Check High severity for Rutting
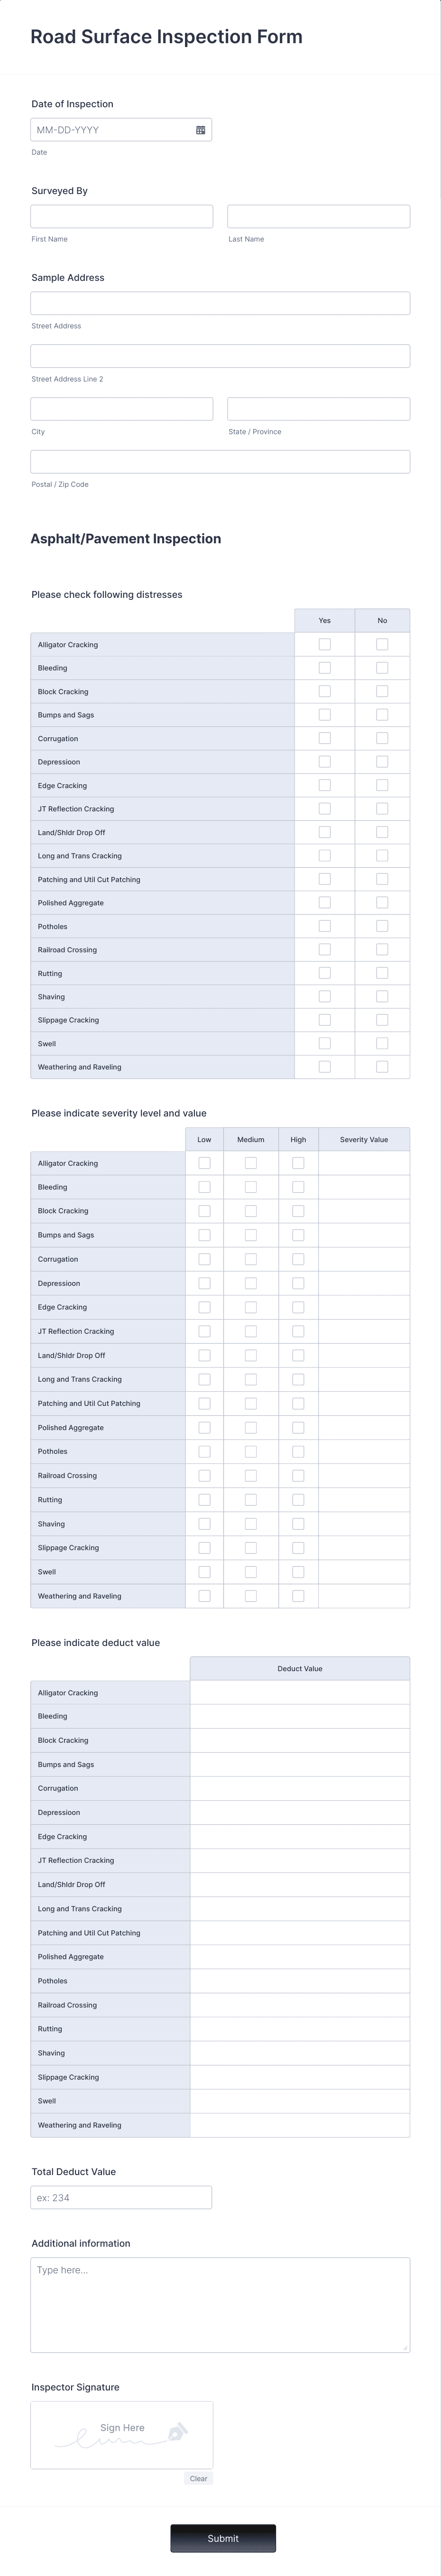 pyautogui.click(x=297, y=1499)
